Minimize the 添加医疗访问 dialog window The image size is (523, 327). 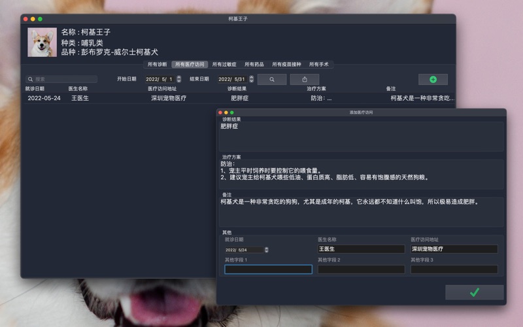pos(226,112)
